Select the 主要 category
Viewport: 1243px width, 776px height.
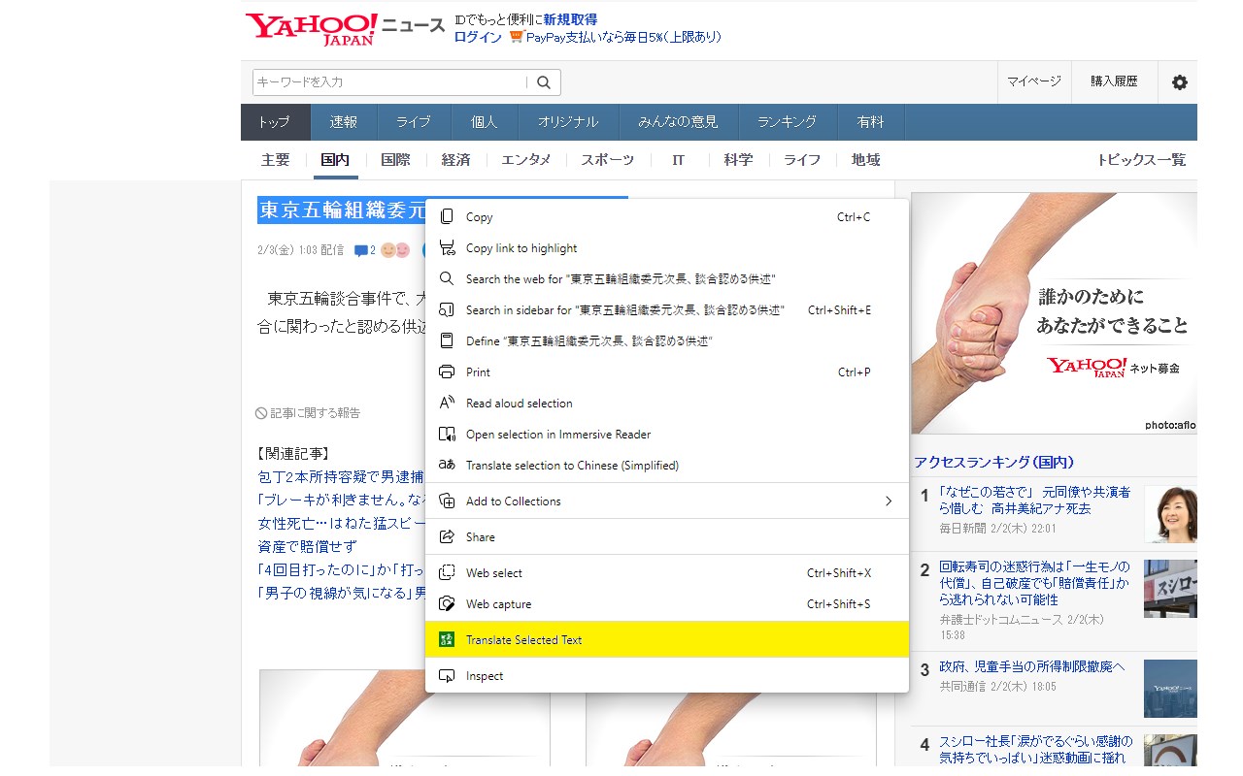click(276, 160)
